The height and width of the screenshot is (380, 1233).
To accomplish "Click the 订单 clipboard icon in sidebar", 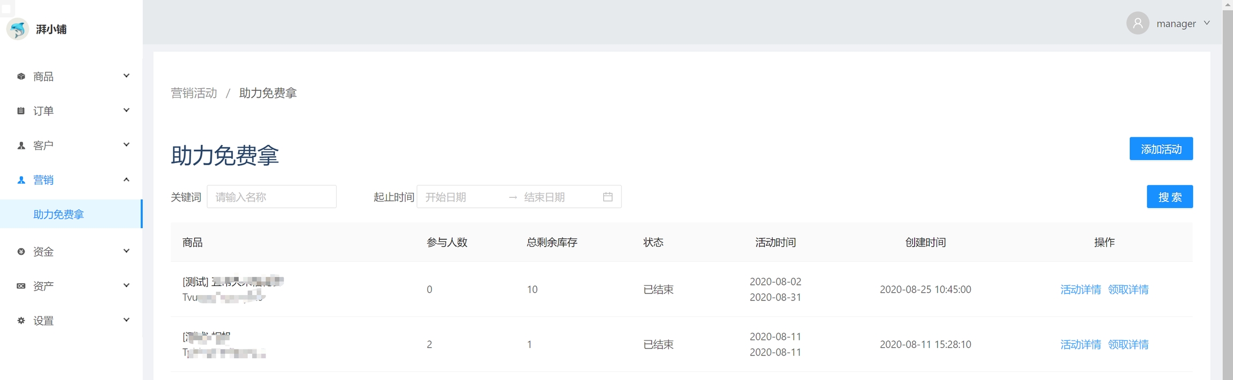I will [x=21, y=111].
